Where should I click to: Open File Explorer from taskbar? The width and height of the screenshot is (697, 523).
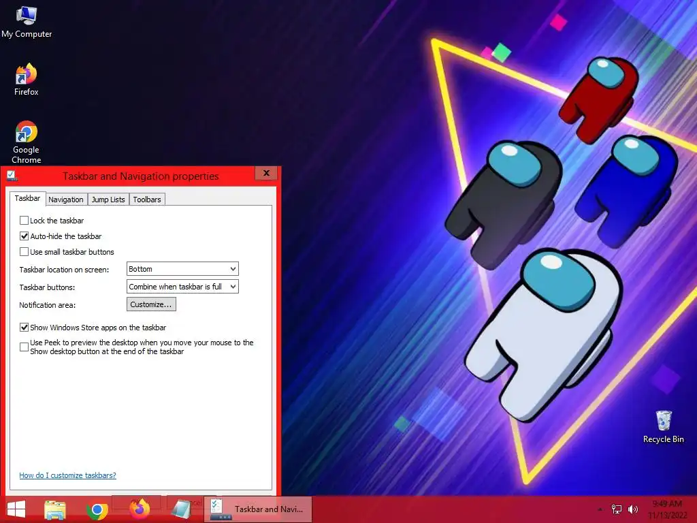tap(55, 509)
